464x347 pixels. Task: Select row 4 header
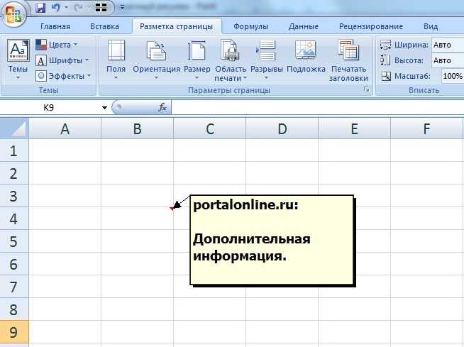coord(14,219)
